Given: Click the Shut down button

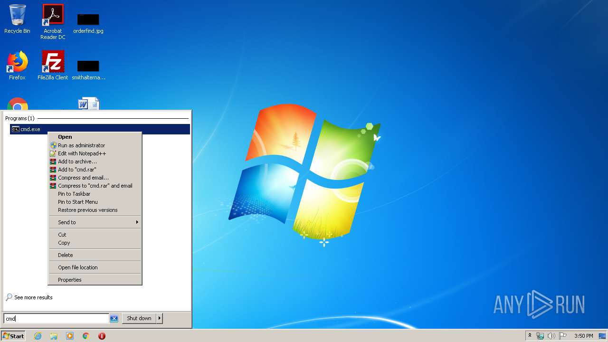Looking at the screenshot, I should pyautogui.click(x=139, y=318).
